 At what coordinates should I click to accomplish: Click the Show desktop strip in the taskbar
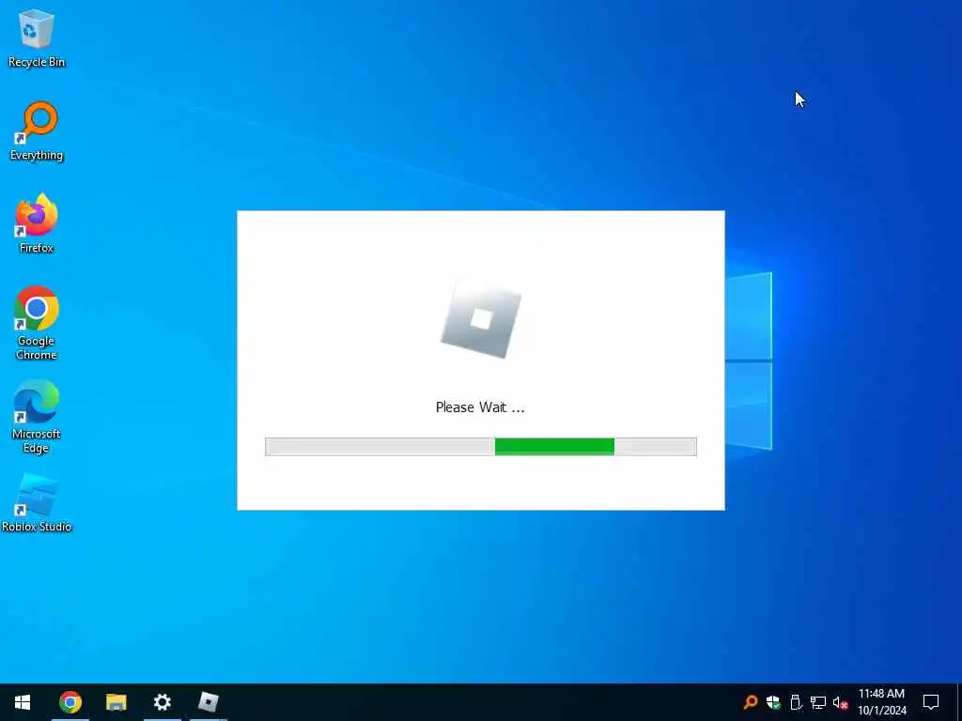[x=959, y=702]
